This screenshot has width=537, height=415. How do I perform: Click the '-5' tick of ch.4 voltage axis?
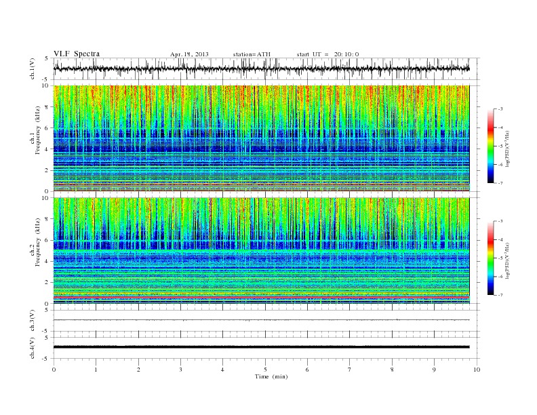46,359
